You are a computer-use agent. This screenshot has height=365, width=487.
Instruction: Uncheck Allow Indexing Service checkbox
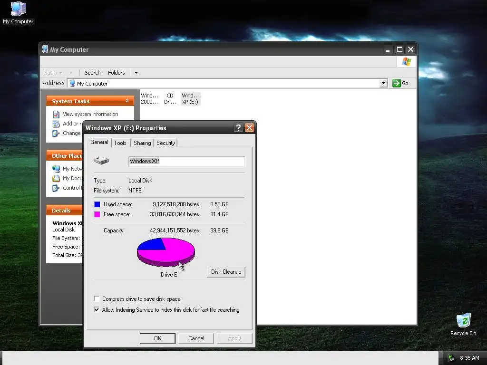coord(97,309)
